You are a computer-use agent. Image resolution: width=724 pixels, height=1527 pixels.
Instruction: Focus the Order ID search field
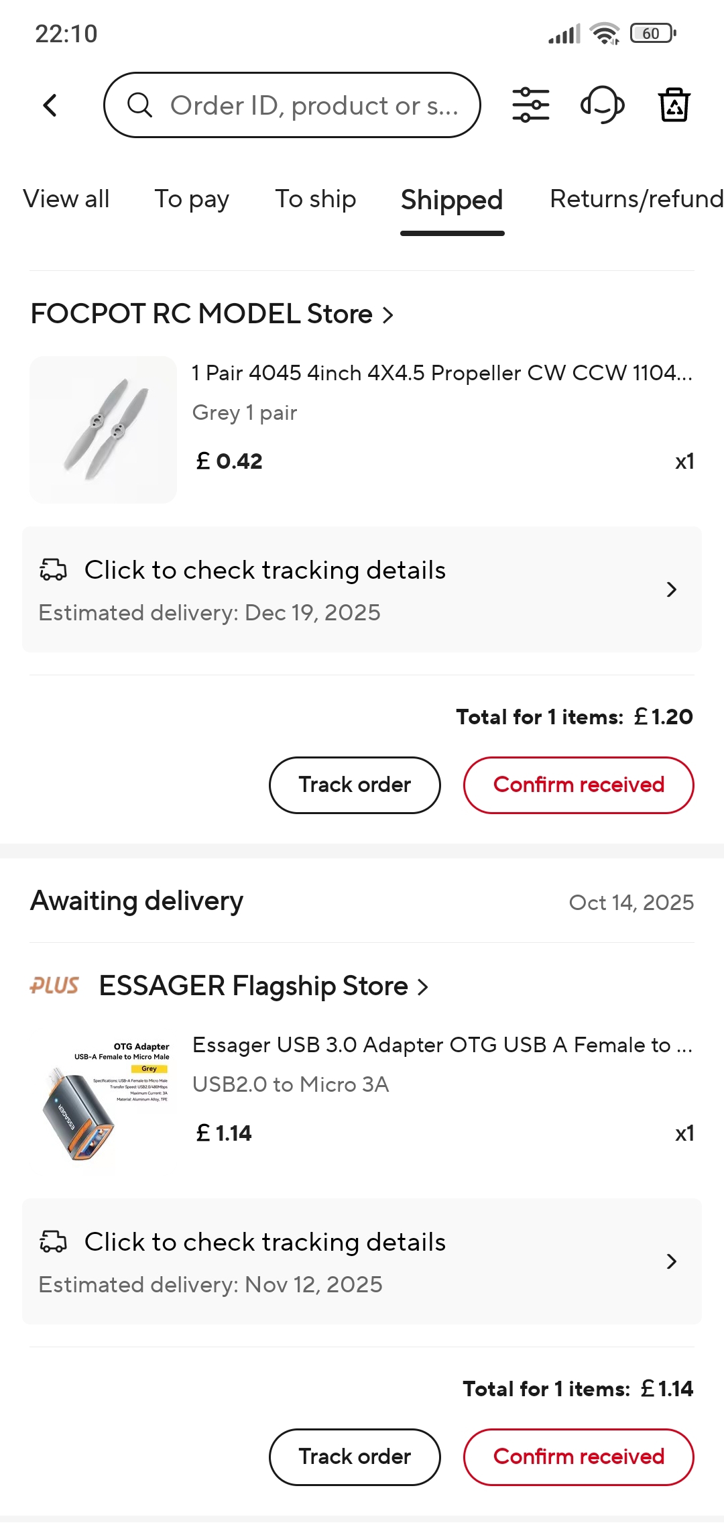click(x=314, y=105)
